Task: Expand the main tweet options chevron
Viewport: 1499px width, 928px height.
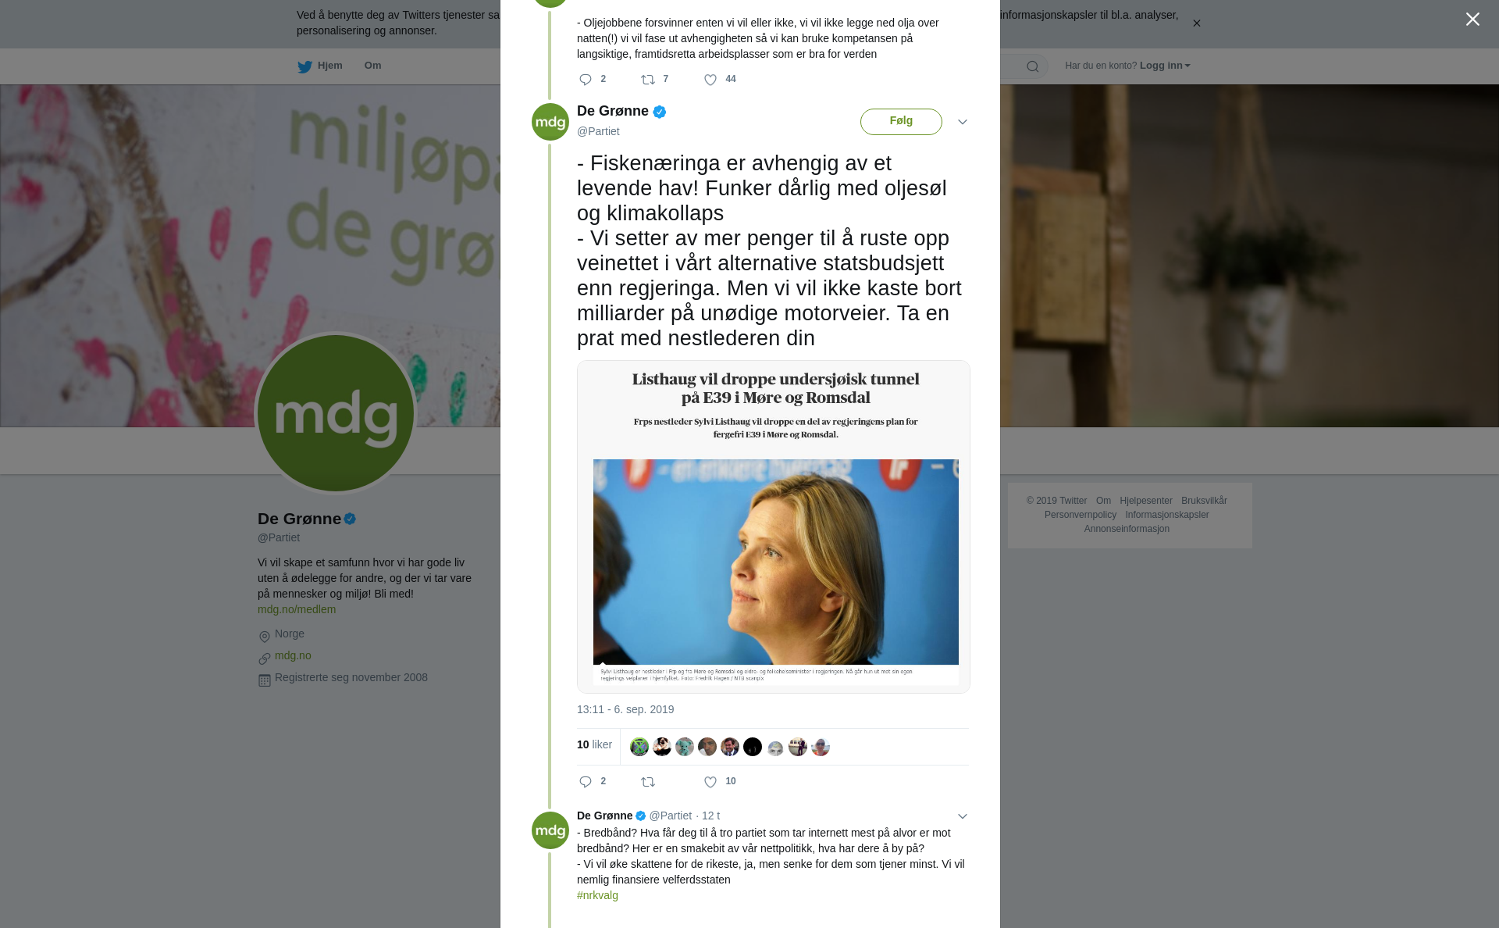Action: click(963, 122)
